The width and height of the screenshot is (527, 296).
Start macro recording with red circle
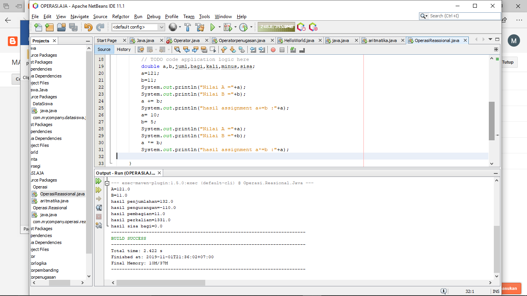[x=273, y=50]
